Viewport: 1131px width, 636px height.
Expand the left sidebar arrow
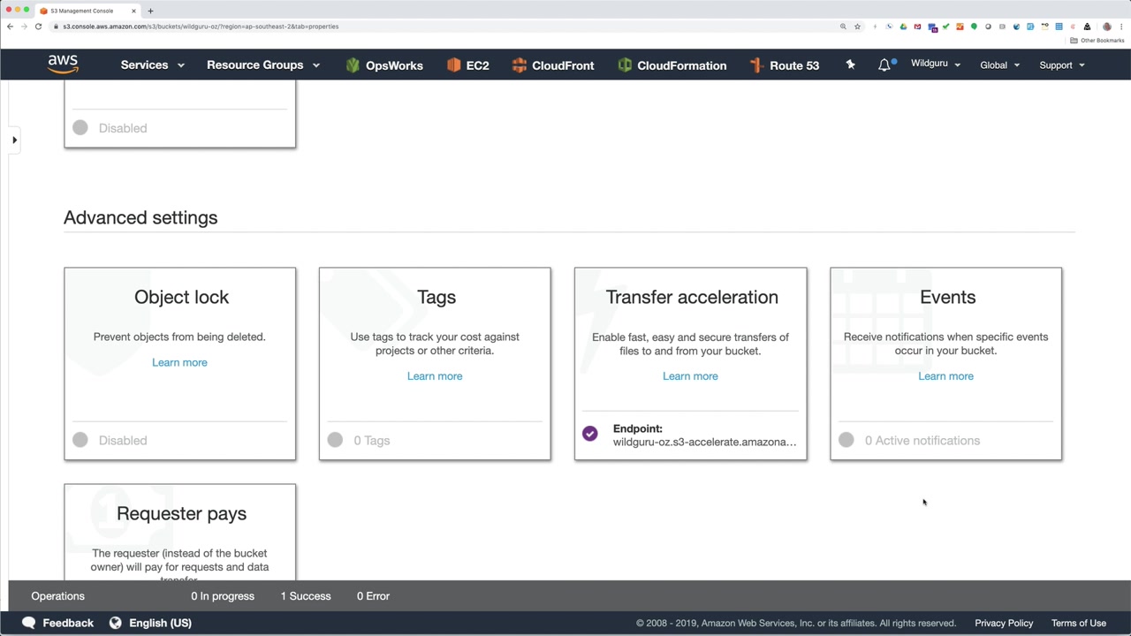coord(14,140)
